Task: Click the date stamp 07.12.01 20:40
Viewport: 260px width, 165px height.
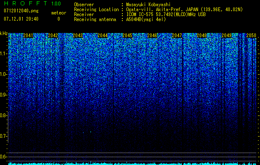Action: coord(21,19)
